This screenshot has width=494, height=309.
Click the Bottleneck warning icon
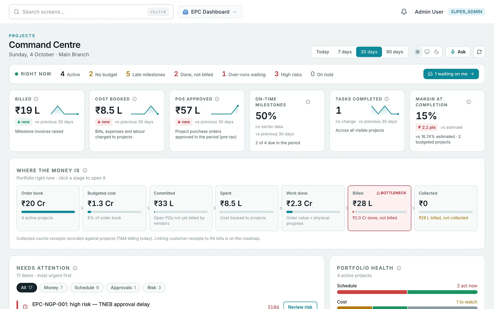point(378,193)
